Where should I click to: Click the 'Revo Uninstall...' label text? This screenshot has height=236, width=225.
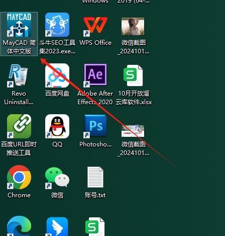click(x=19, y=98)
